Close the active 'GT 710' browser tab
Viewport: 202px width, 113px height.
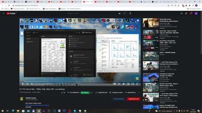click(92, 2)
